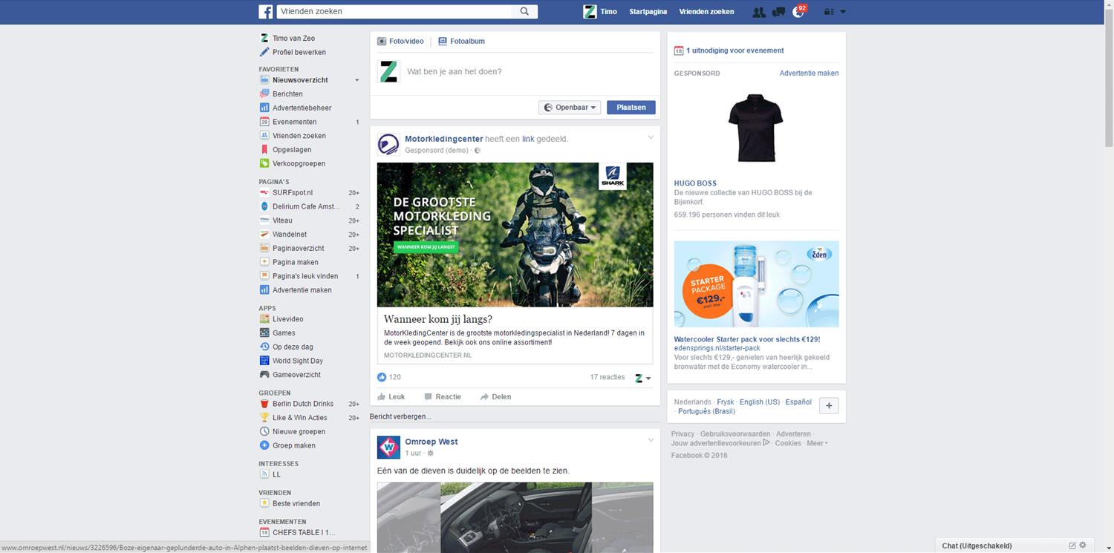Click the Games app icon

click(264, 333)
